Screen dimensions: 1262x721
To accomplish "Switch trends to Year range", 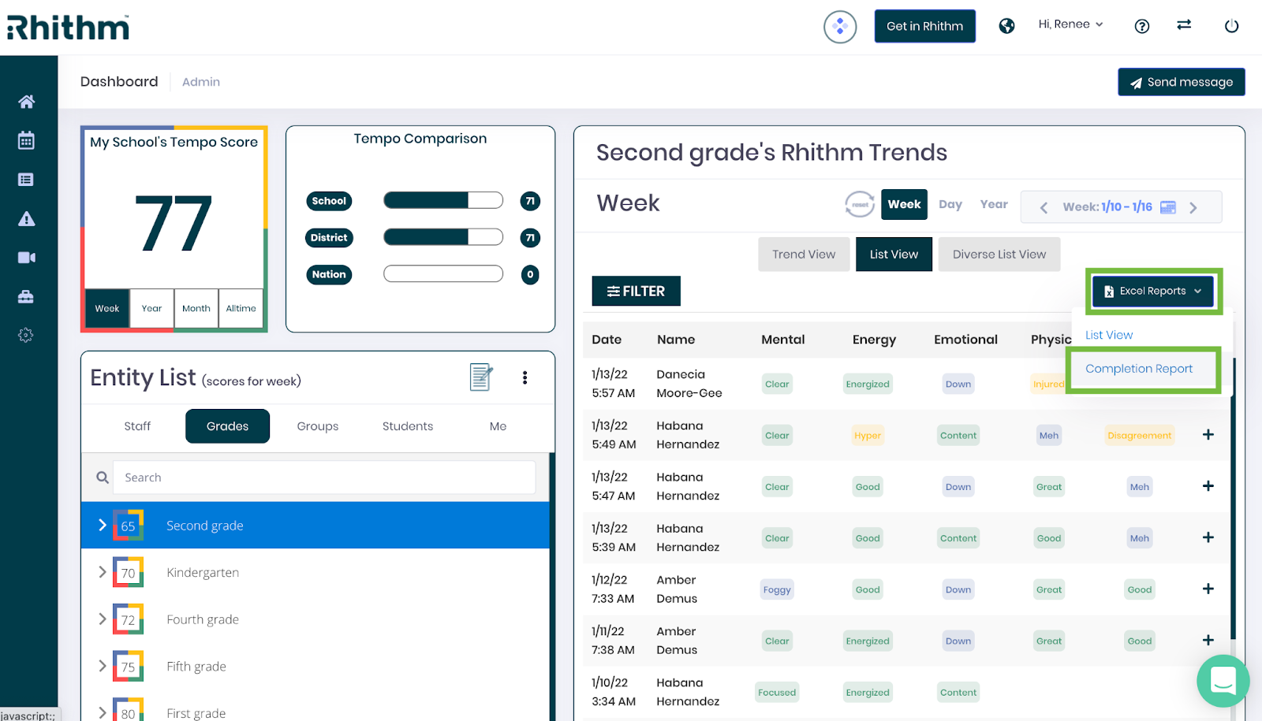I will (x=994, y=204).
